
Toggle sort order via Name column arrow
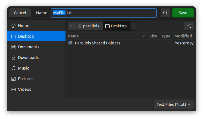pos(143,36)
